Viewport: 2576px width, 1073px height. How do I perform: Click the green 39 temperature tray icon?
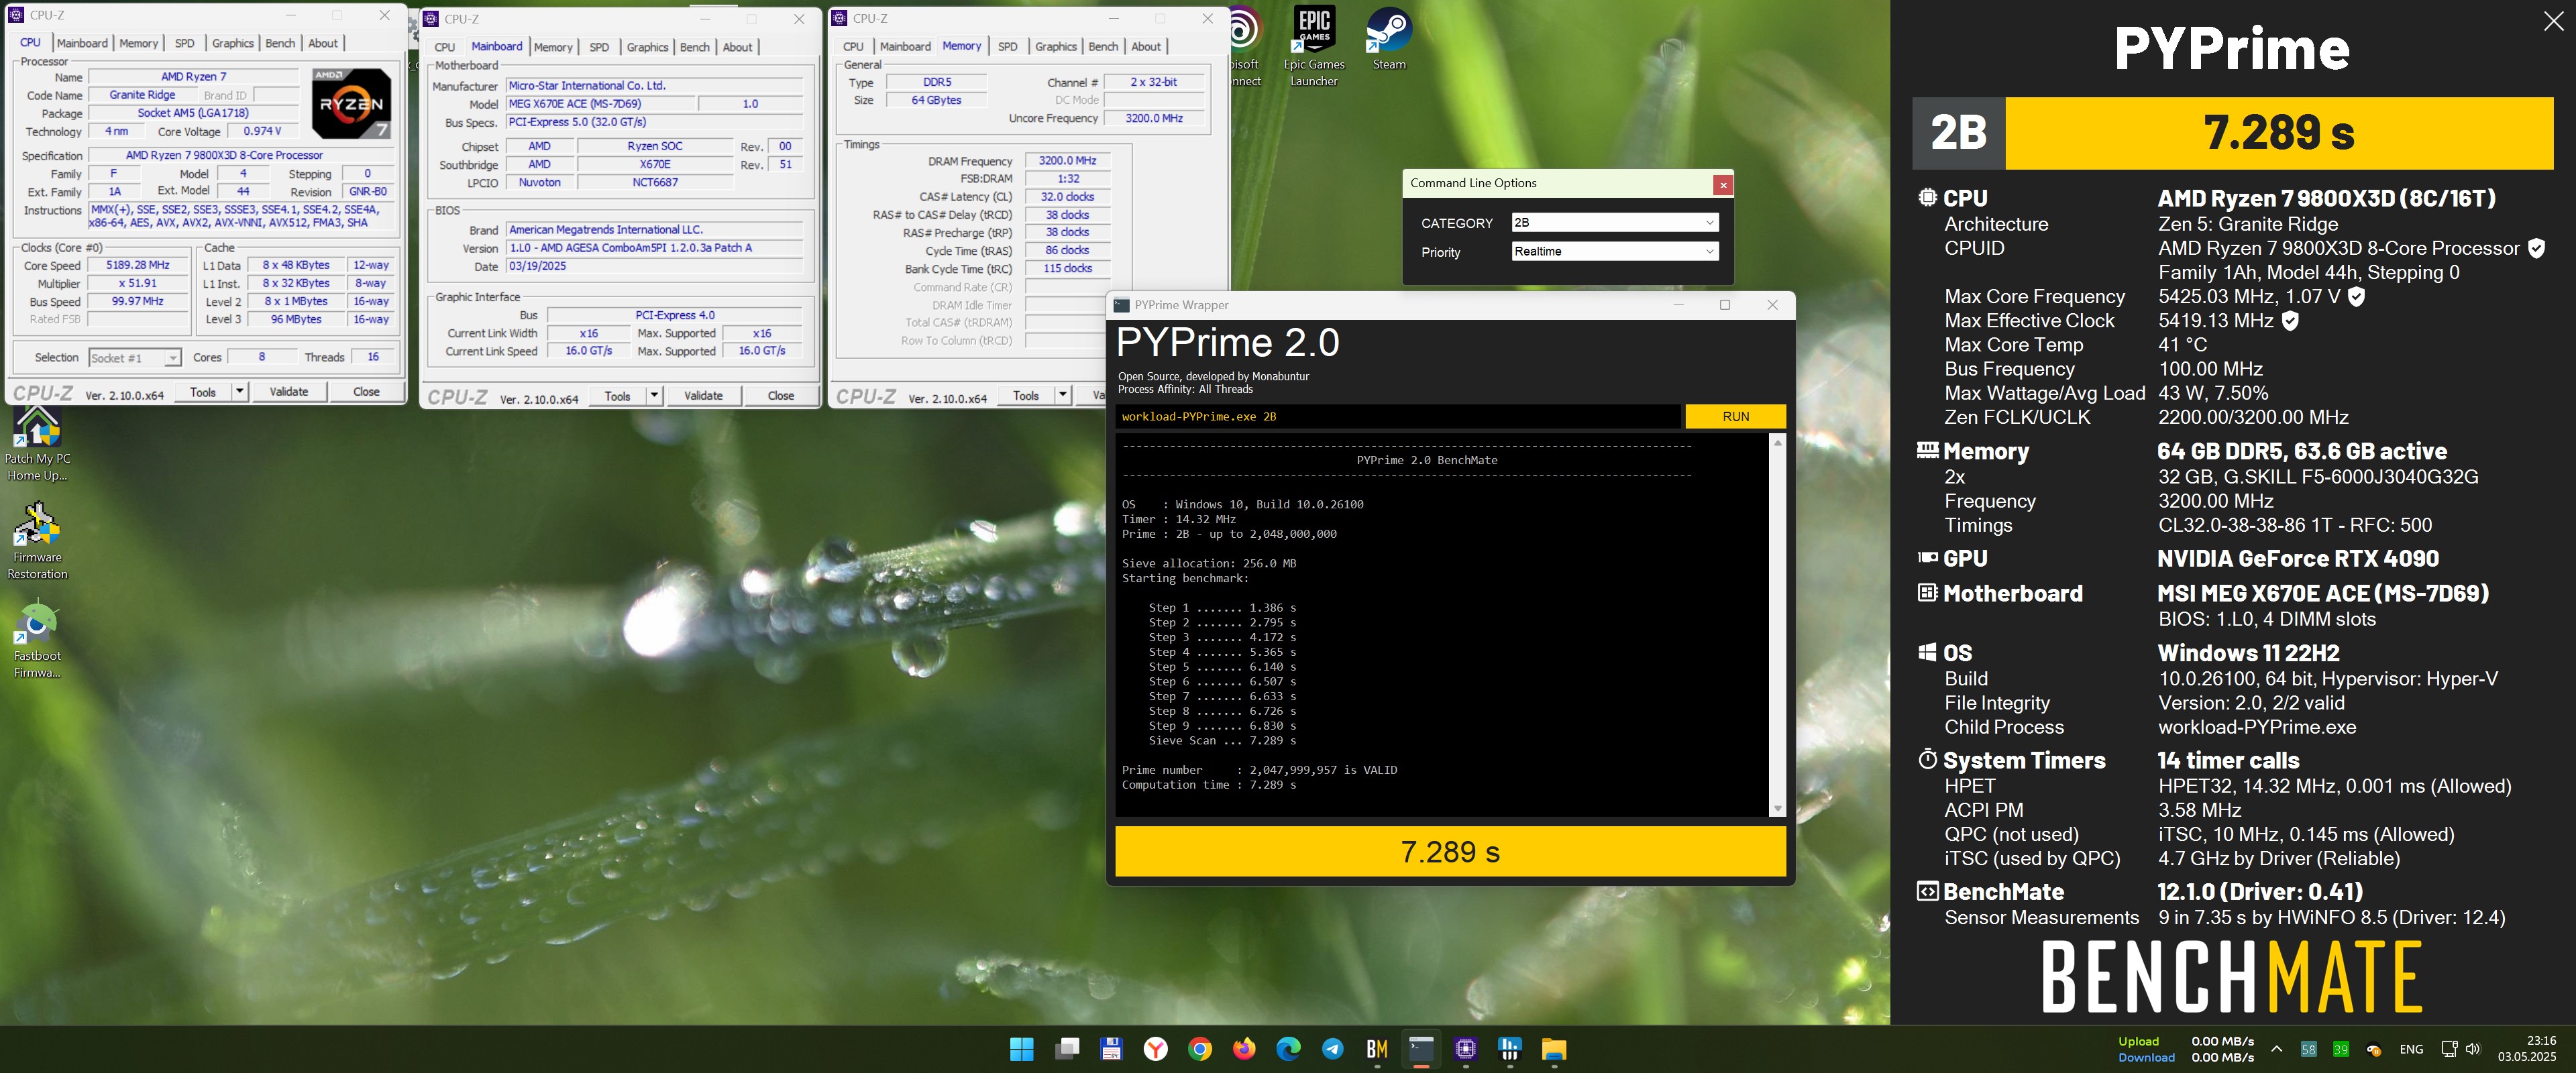tap(2341, 1049)
